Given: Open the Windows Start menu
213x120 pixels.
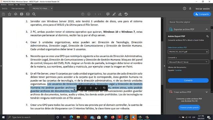Looking at the screenshot, I should pyautogui.click(x=3, y=117).
